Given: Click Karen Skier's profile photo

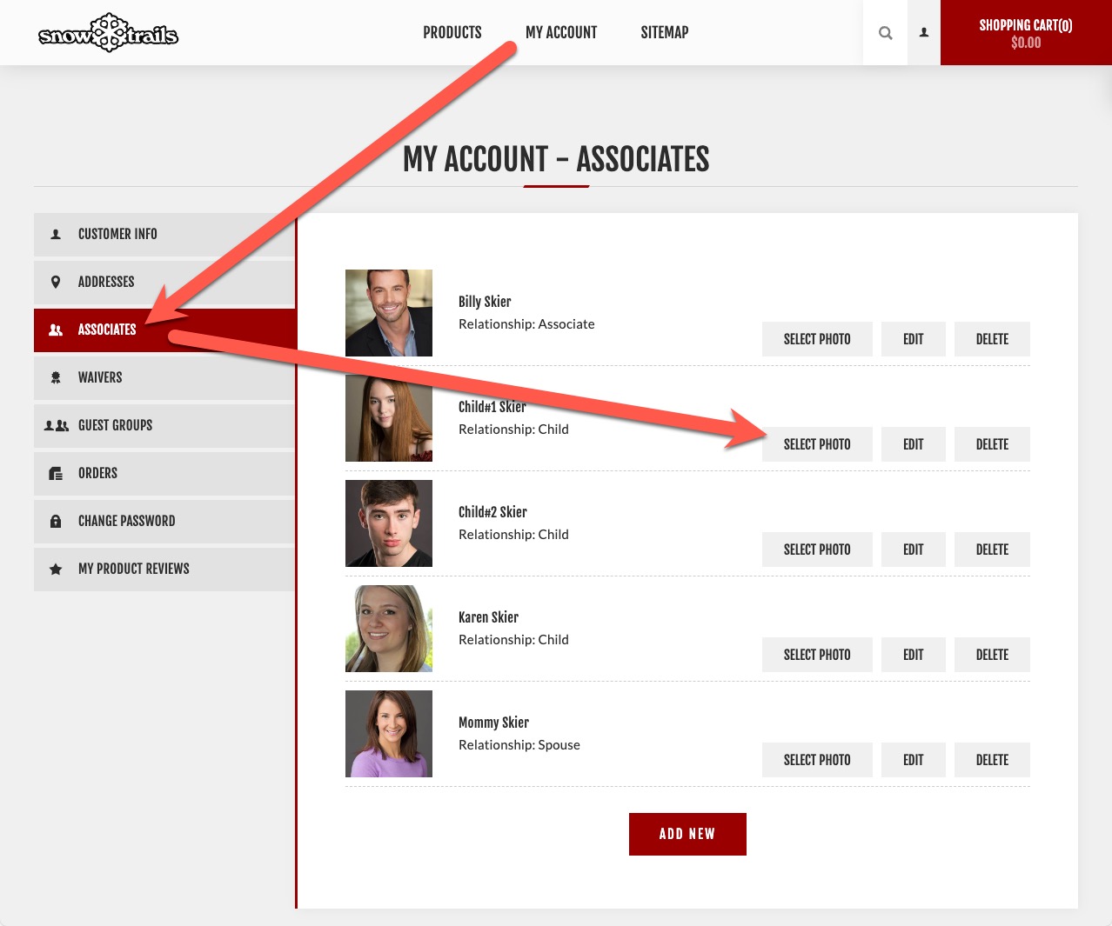Looking at the screenshot, I should point(389,629).
